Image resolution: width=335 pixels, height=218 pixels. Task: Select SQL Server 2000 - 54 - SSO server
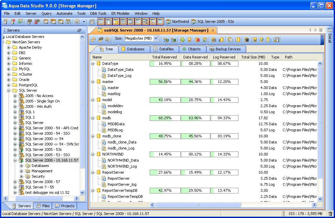[48, 133]
